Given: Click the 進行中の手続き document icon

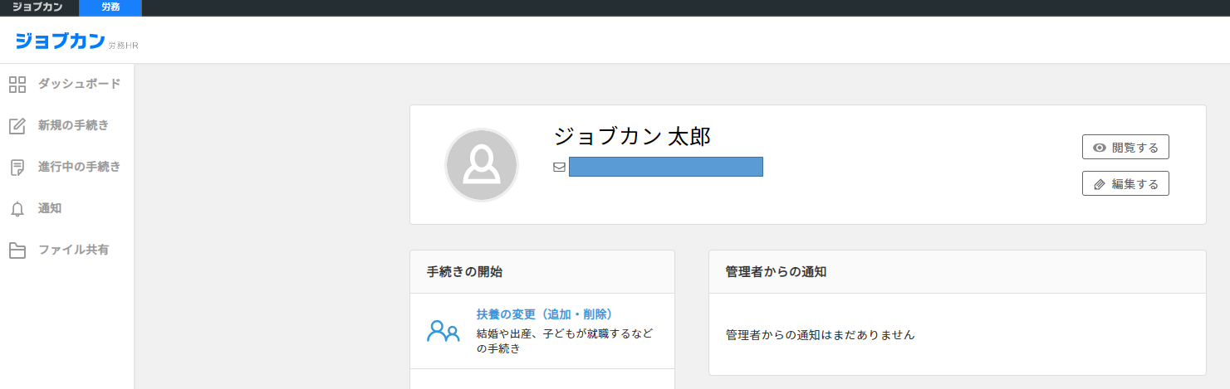Looking at the screenshot, I should 17,168.
